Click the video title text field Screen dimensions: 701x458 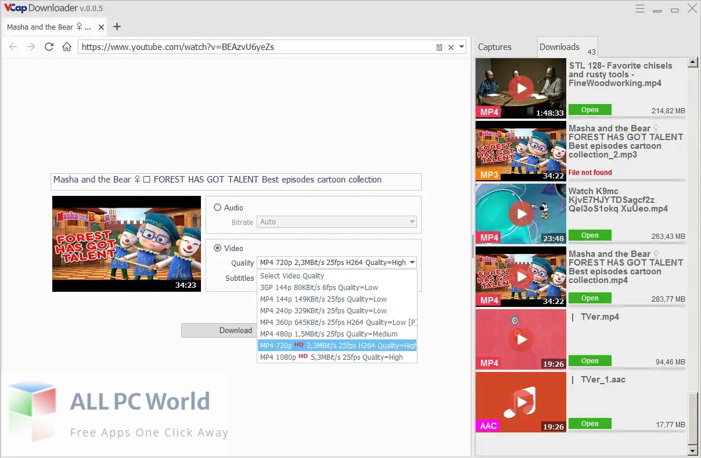(236, 181)
